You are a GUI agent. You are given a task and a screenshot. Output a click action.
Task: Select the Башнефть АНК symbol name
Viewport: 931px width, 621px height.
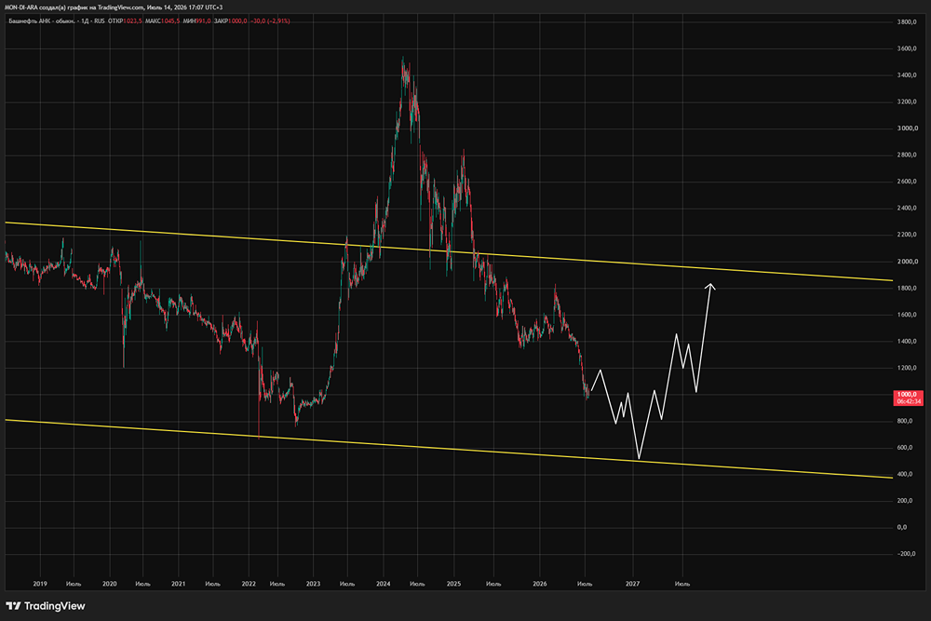click(x=41, y=20)
